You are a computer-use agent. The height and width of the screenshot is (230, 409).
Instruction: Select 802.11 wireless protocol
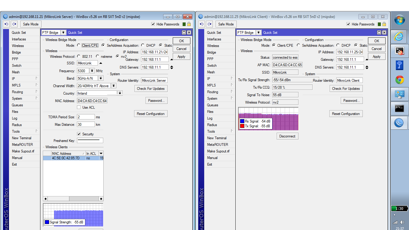79,56
